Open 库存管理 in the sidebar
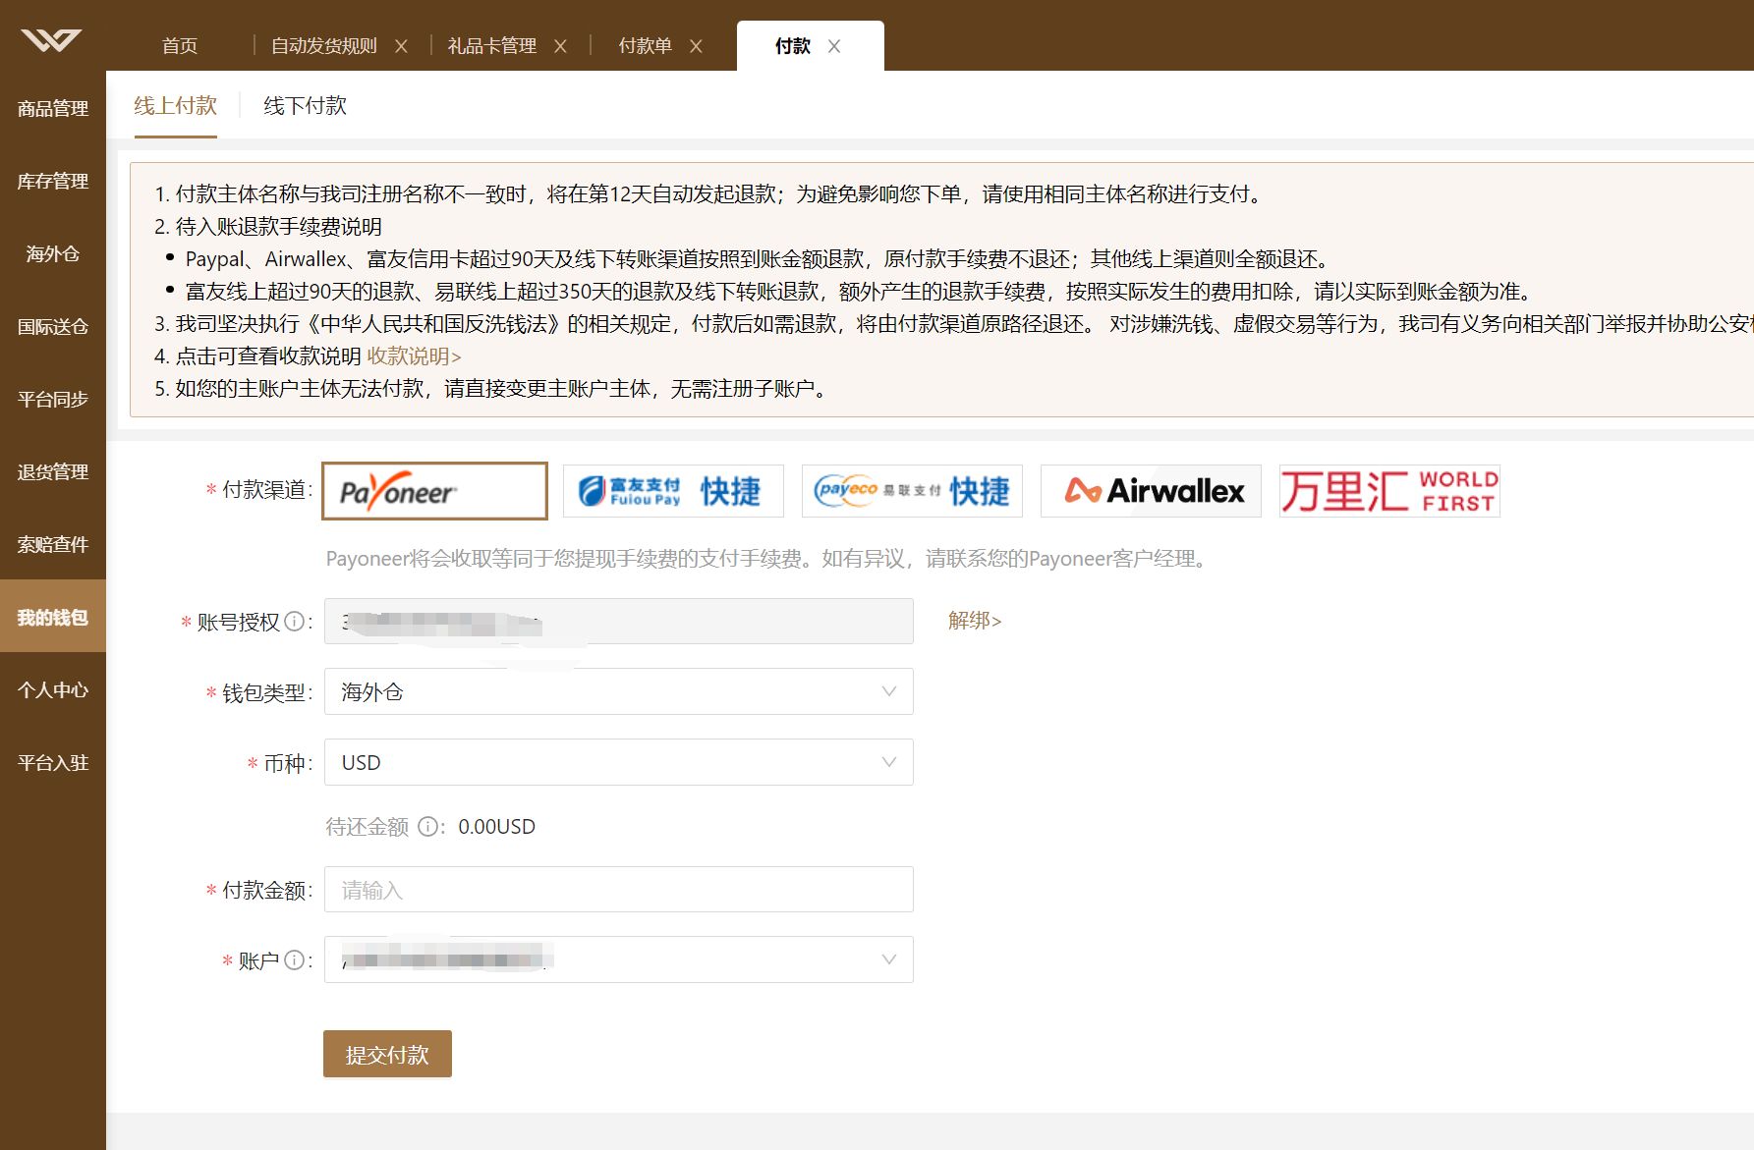The height and width of the screenshot is (1150, 1754). tap(53, 182)
